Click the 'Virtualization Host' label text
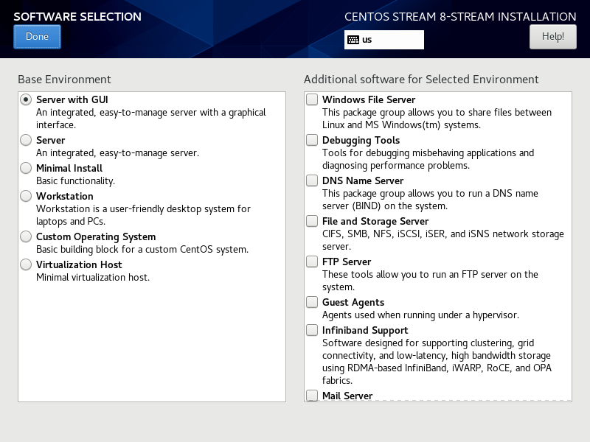 pyautogui.click(x=79, y=264)
